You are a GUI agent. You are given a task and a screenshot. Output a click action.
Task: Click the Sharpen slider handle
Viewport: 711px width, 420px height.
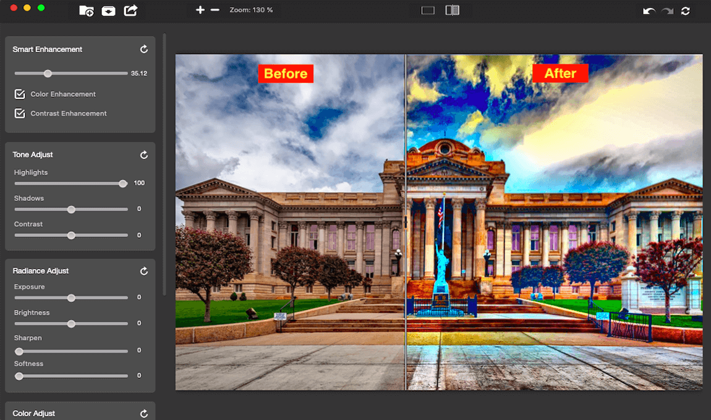point(19,351)
